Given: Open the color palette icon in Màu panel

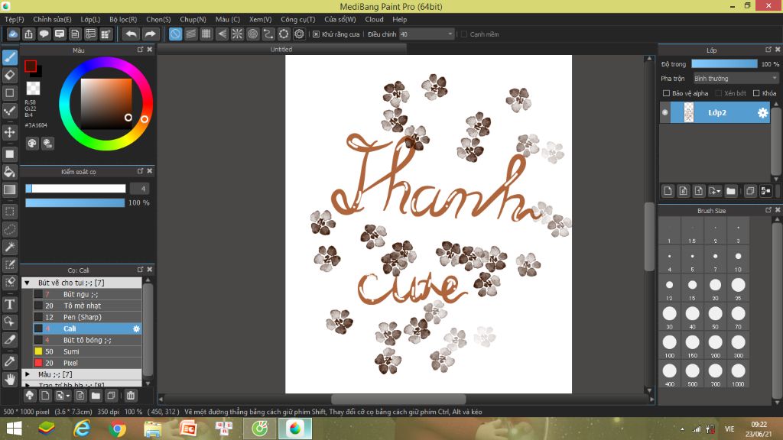Looking at the screenshot, I should click(x=32, y=144).
